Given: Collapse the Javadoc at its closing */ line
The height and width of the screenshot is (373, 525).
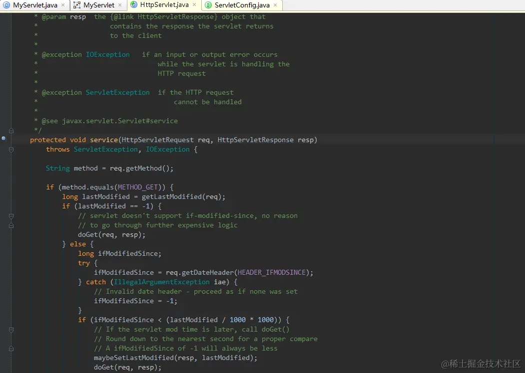Looking at the screenshot, I should pyautogui.click(x=11, y=130).
